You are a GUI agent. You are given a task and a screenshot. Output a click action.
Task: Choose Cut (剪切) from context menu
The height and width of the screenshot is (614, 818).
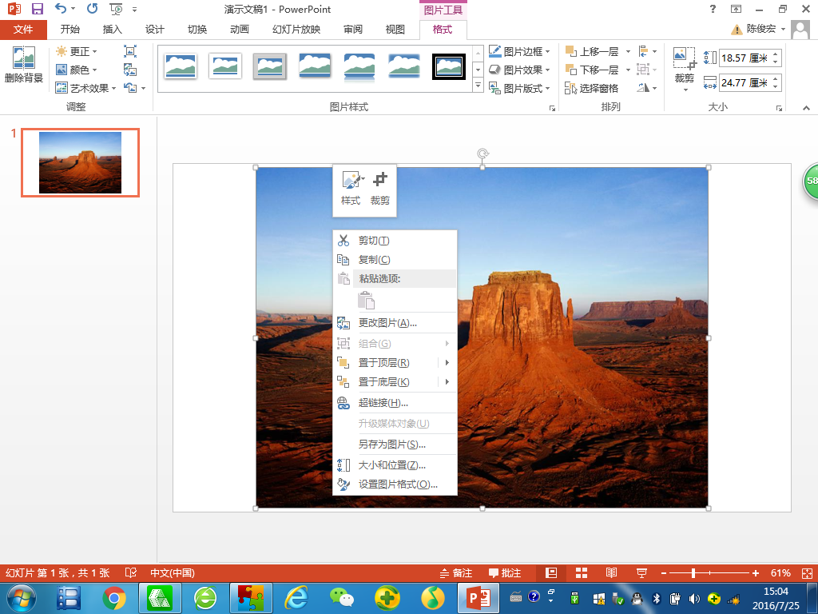pos(395,241)
